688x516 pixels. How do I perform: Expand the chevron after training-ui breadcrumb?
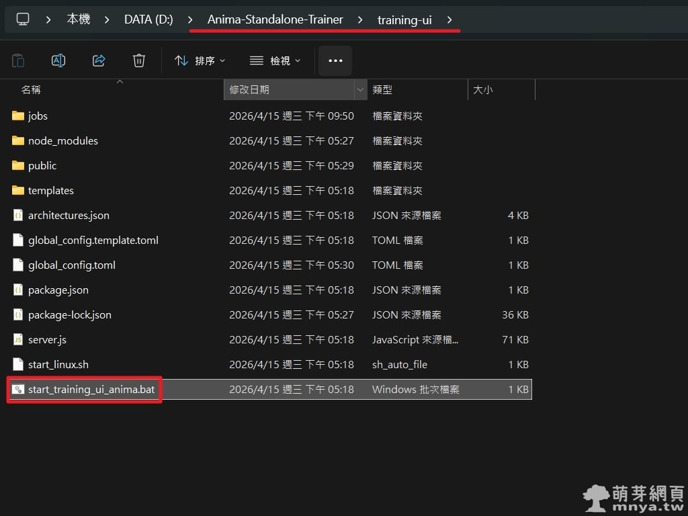tap(449, 19)
